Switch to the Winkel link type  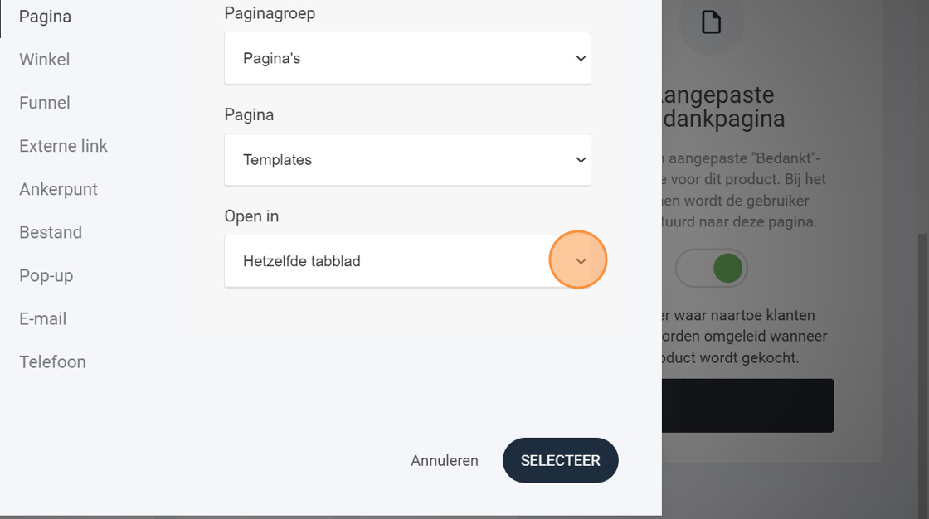tap(45, 59)
